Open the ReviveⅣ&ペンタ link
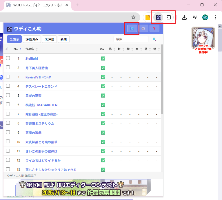Image resolution: width=222 pixels, height=200 pixels. (x=38, y=77)
